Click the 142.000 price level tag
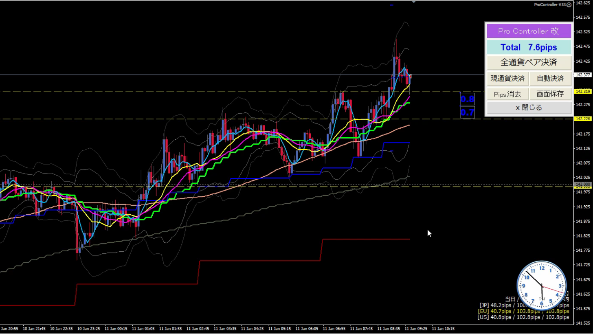 (582, 185)
